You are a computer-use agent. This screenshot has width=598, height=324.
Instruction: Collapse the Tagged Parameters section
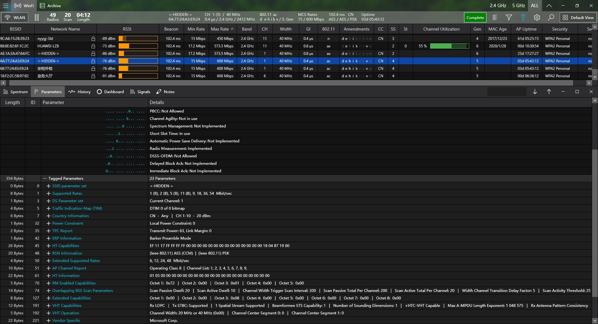coord(45,179)
